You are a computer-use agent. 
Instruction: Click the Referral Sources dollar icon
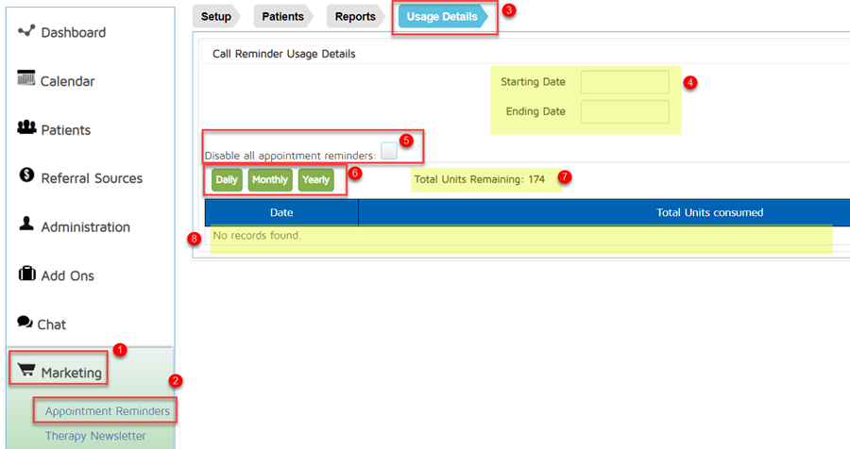(x=26, y=176)
